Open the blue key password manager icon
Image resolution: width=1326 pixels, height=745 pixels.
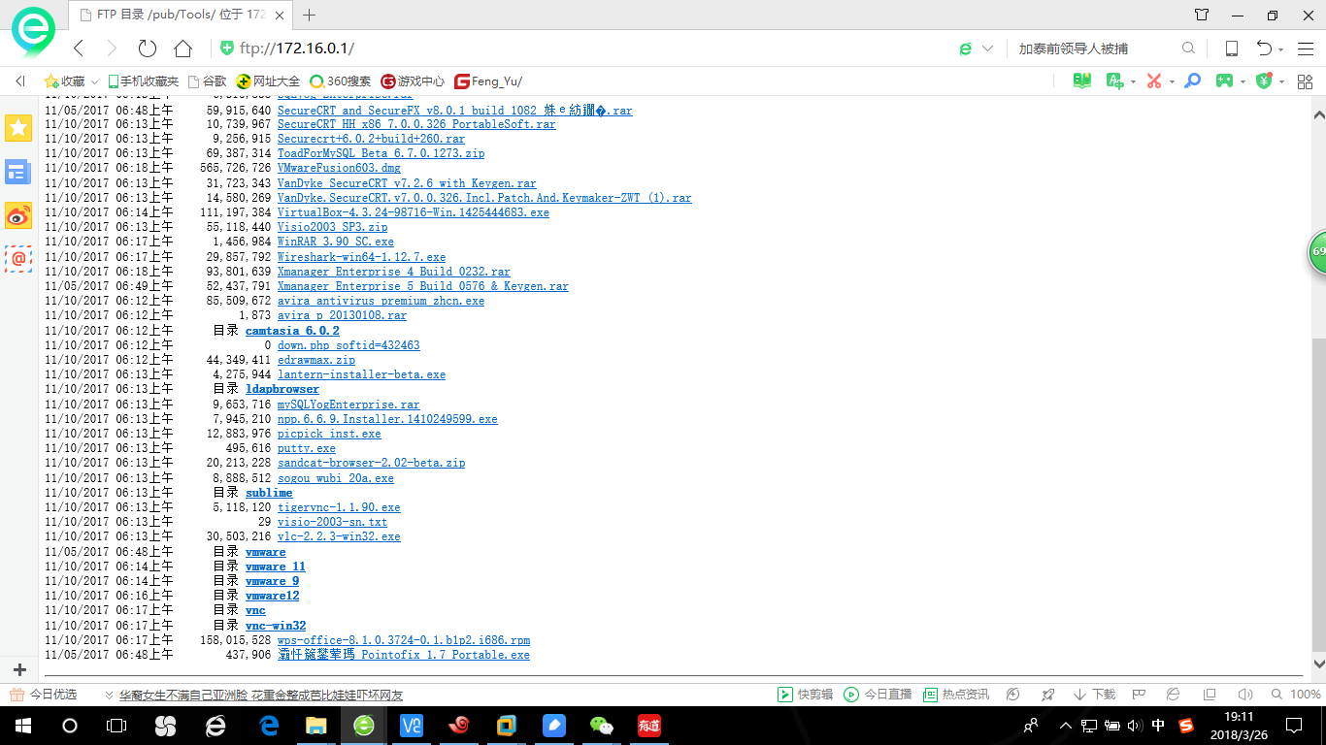(x=1193, y=81)
